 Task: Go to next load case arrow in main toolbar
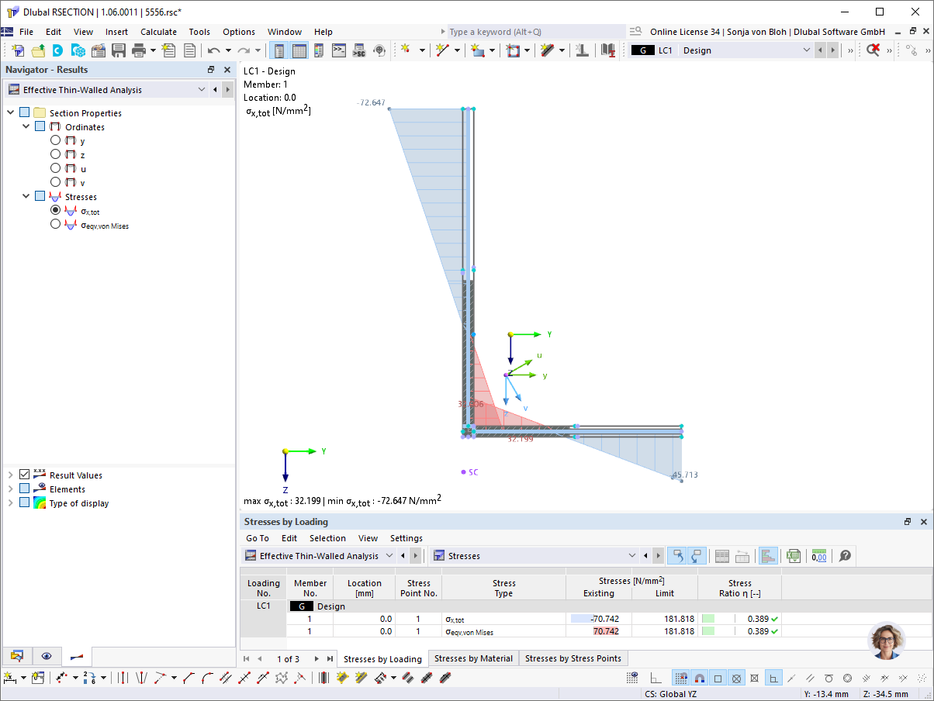(x=832, y=50)
